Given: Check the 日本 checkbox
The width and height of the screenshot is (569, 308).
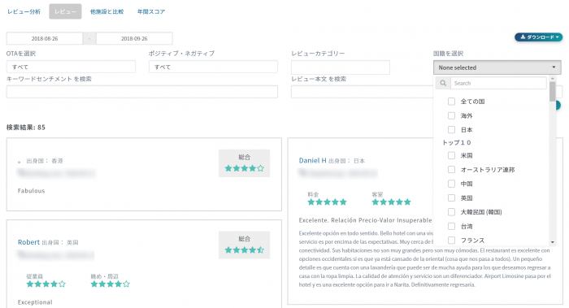Looking at the screenshot, I should point(451,129).
